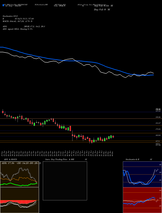Screen dimensions: 162x213
Task: Open the red RSI chart panel
Action: [142, 200]
